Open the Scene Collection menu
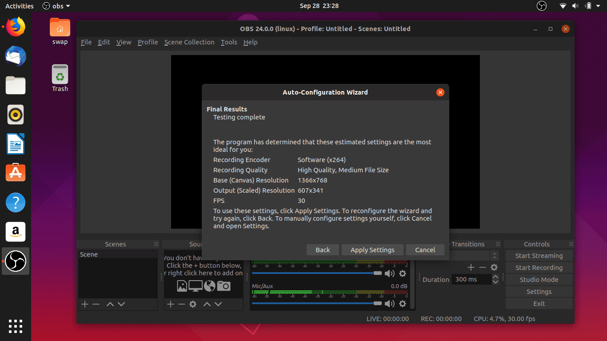607x341 pixels. click(x=189, y=42)
